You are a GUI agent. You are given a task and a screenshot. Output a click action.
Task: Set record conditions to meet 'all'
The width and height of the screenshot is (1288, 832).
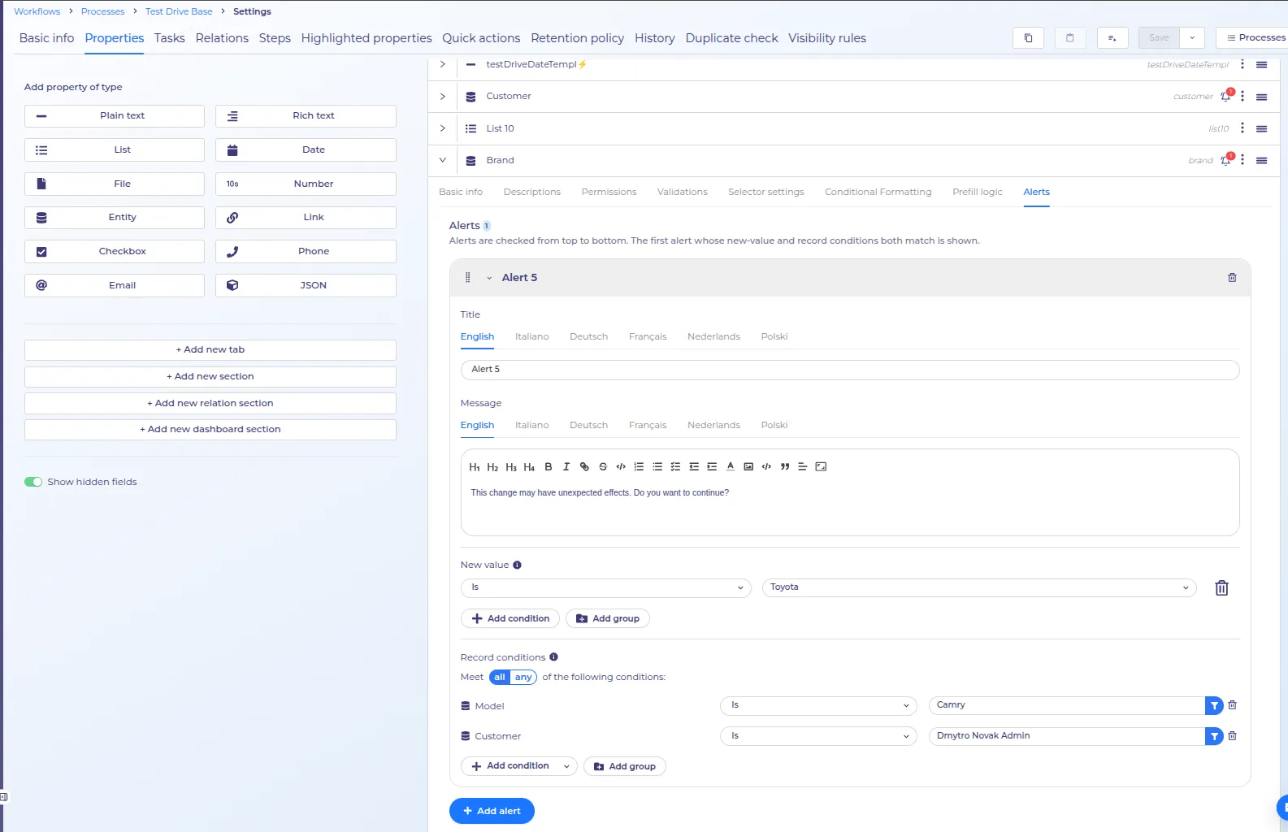[x=500, y=678]
